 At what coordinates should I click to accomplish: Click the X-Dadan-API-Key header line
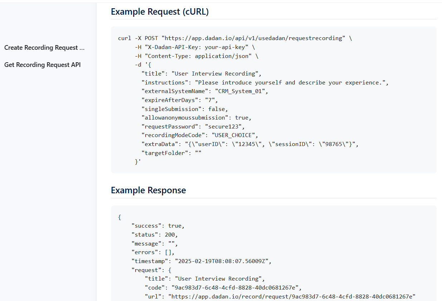click(195, 47)
